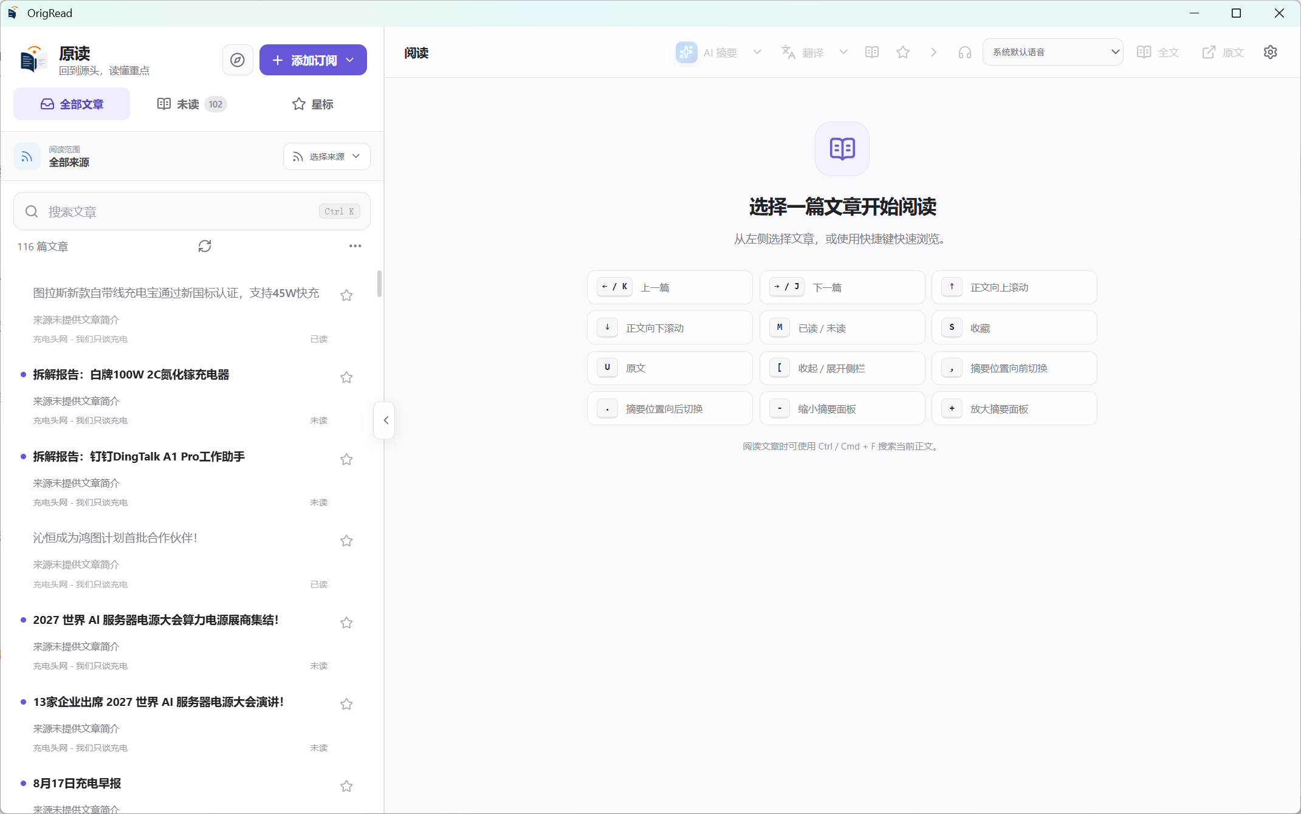This screenshot has width=1301, height=814.
Task: Click the article list scrollbar
Action: 379,284
